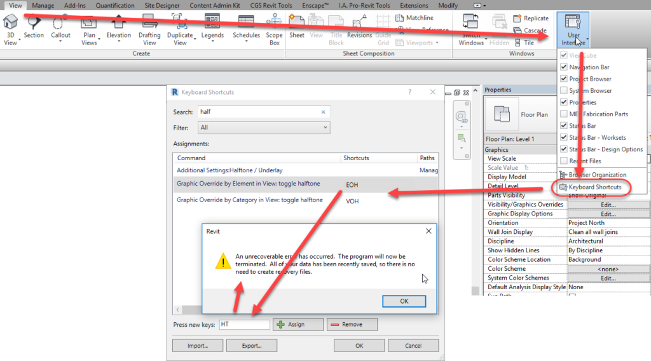651x361 pixels.
Task: Open the Schedules tool
Action: [x=246, y=27]
